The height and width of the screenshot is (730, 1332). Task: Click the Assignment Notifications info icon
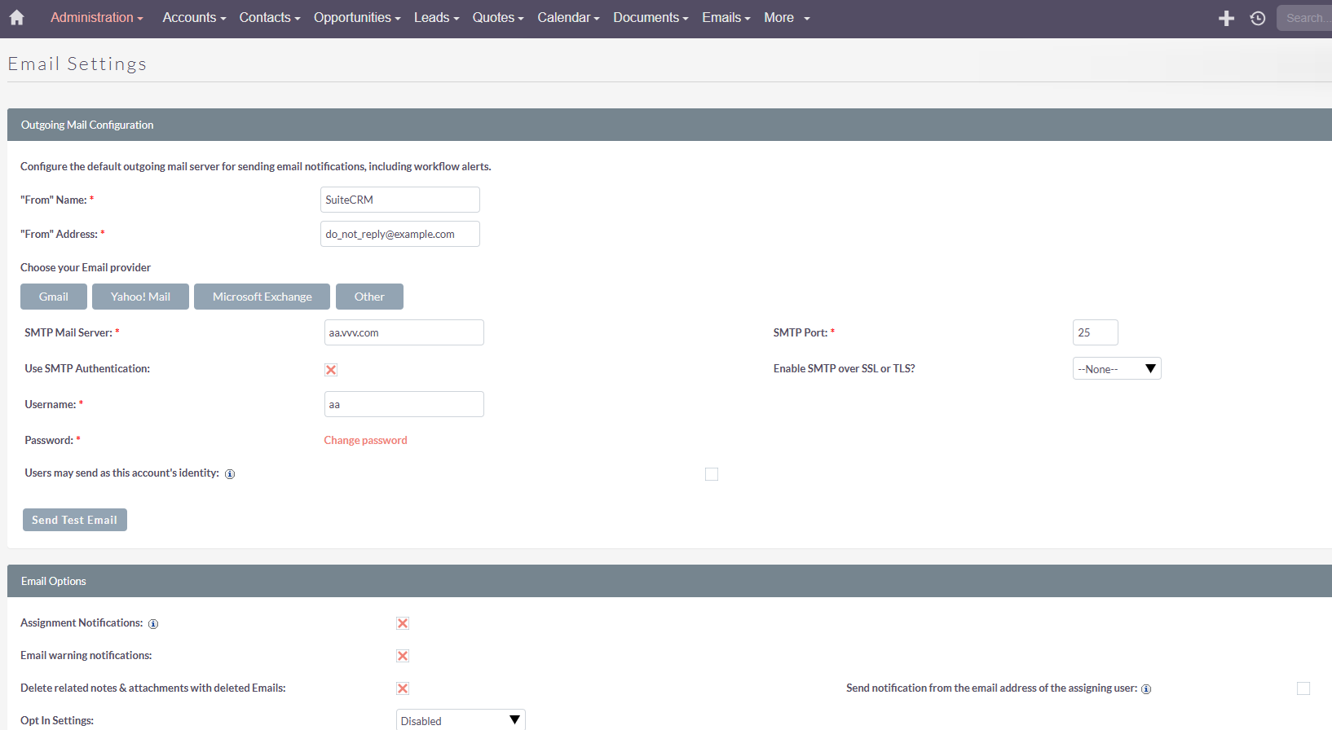(x=153, y=624)
